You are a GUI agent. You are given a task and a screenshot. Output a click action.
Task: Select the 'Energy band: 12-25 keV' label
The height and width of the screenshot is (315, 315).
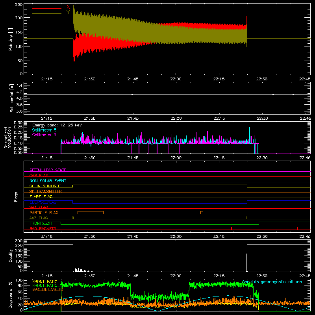click(57, 125)
